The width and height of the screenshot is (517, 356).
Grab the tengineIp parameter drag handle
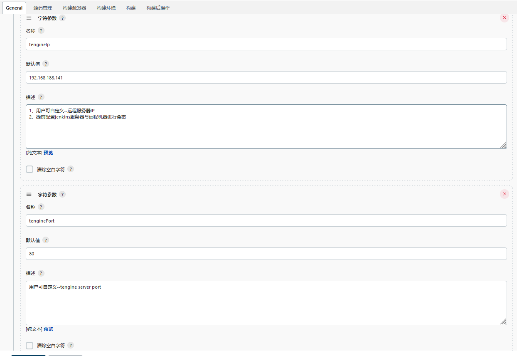pos(29,18)
